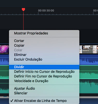Image resolution: width=98 pixels, height=104 pixels.
Task: Click the Eliminar option
Action: 44,55
